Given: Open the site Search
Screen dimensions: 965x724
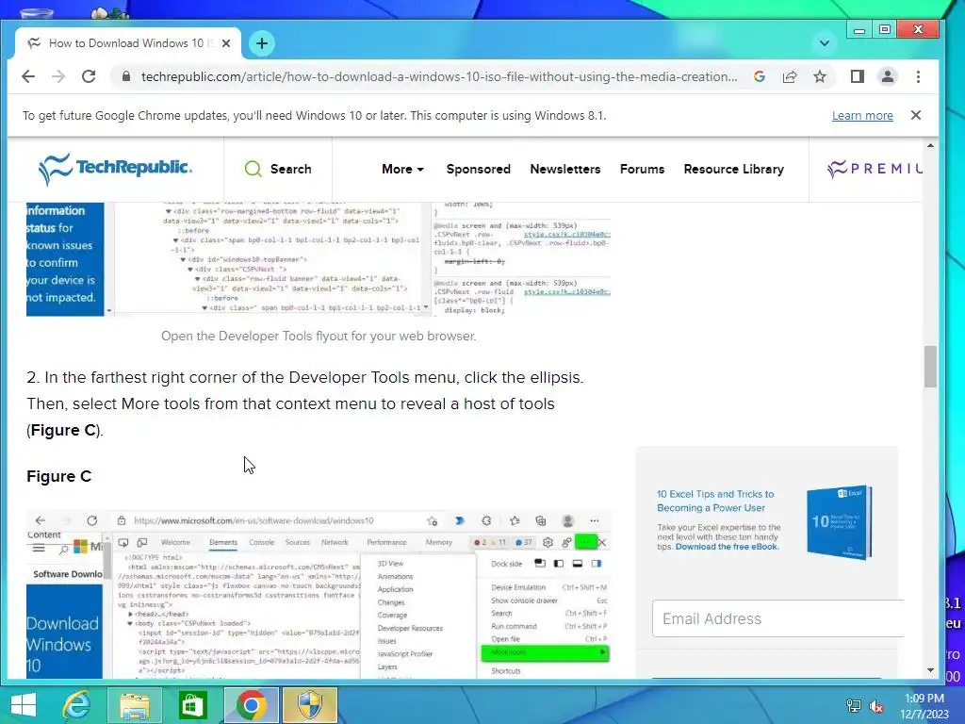Looking at the screenshot, I should [278, 169].
